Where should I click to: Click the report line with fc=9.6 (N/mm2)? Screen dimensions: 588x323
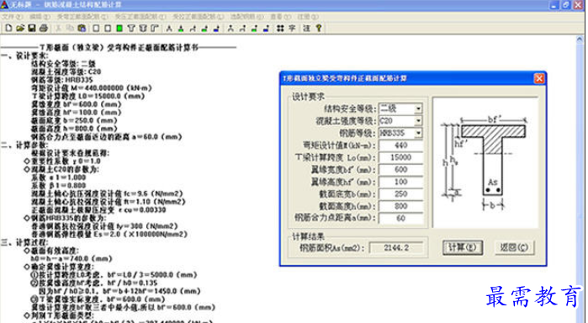pyautogui.click(x=107, y=193)
